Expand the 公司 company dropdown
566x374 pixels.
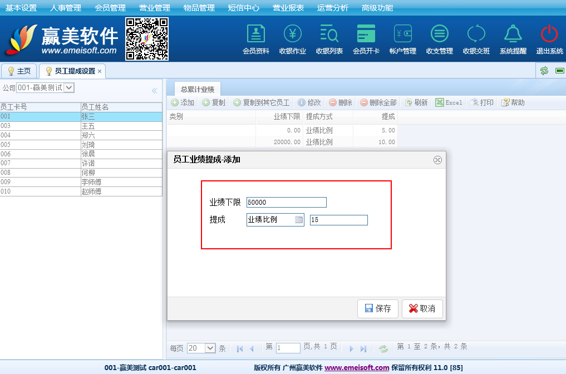pos(68,87)
